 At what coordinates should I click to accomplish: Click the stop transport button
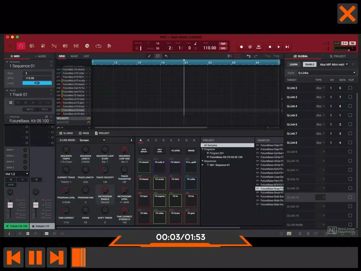[x=270, y=47]
